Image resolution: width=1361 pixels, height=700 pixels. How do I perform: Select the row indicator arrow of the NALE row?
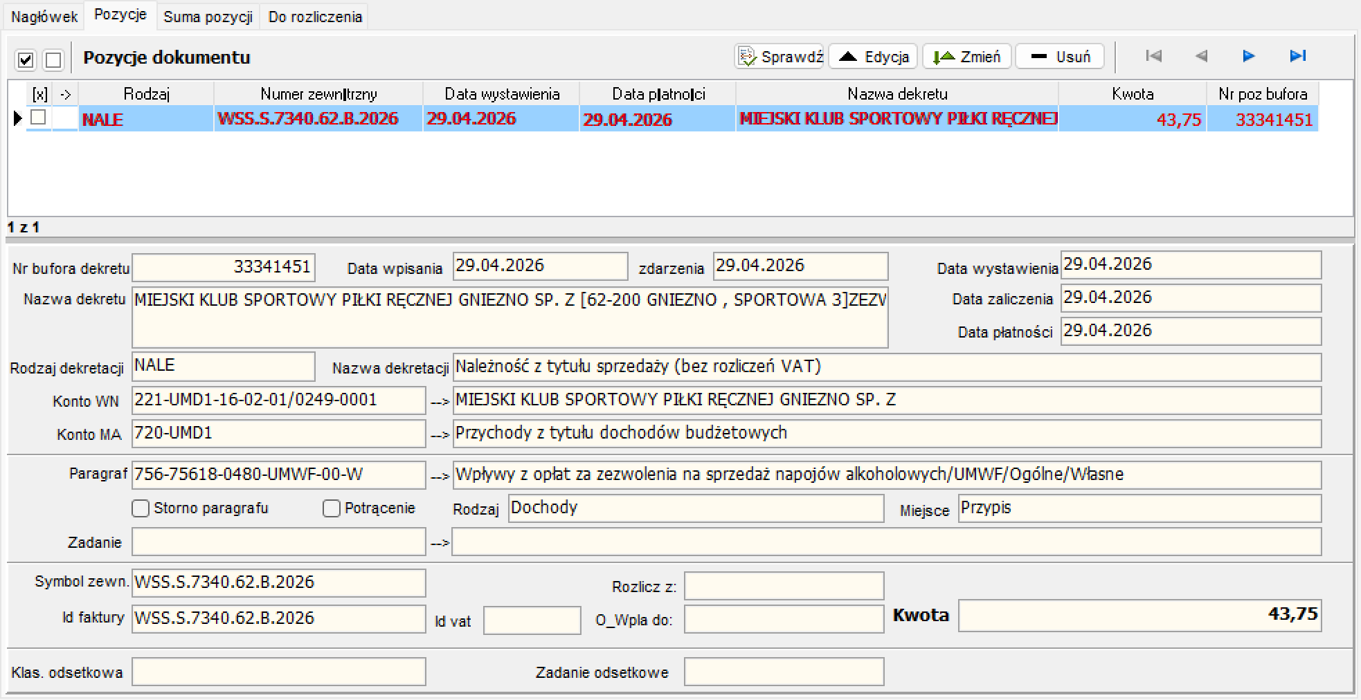[x=18, y=118]
